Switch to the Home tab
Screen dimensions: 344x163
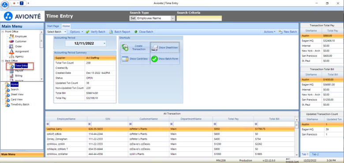[66, 26]
